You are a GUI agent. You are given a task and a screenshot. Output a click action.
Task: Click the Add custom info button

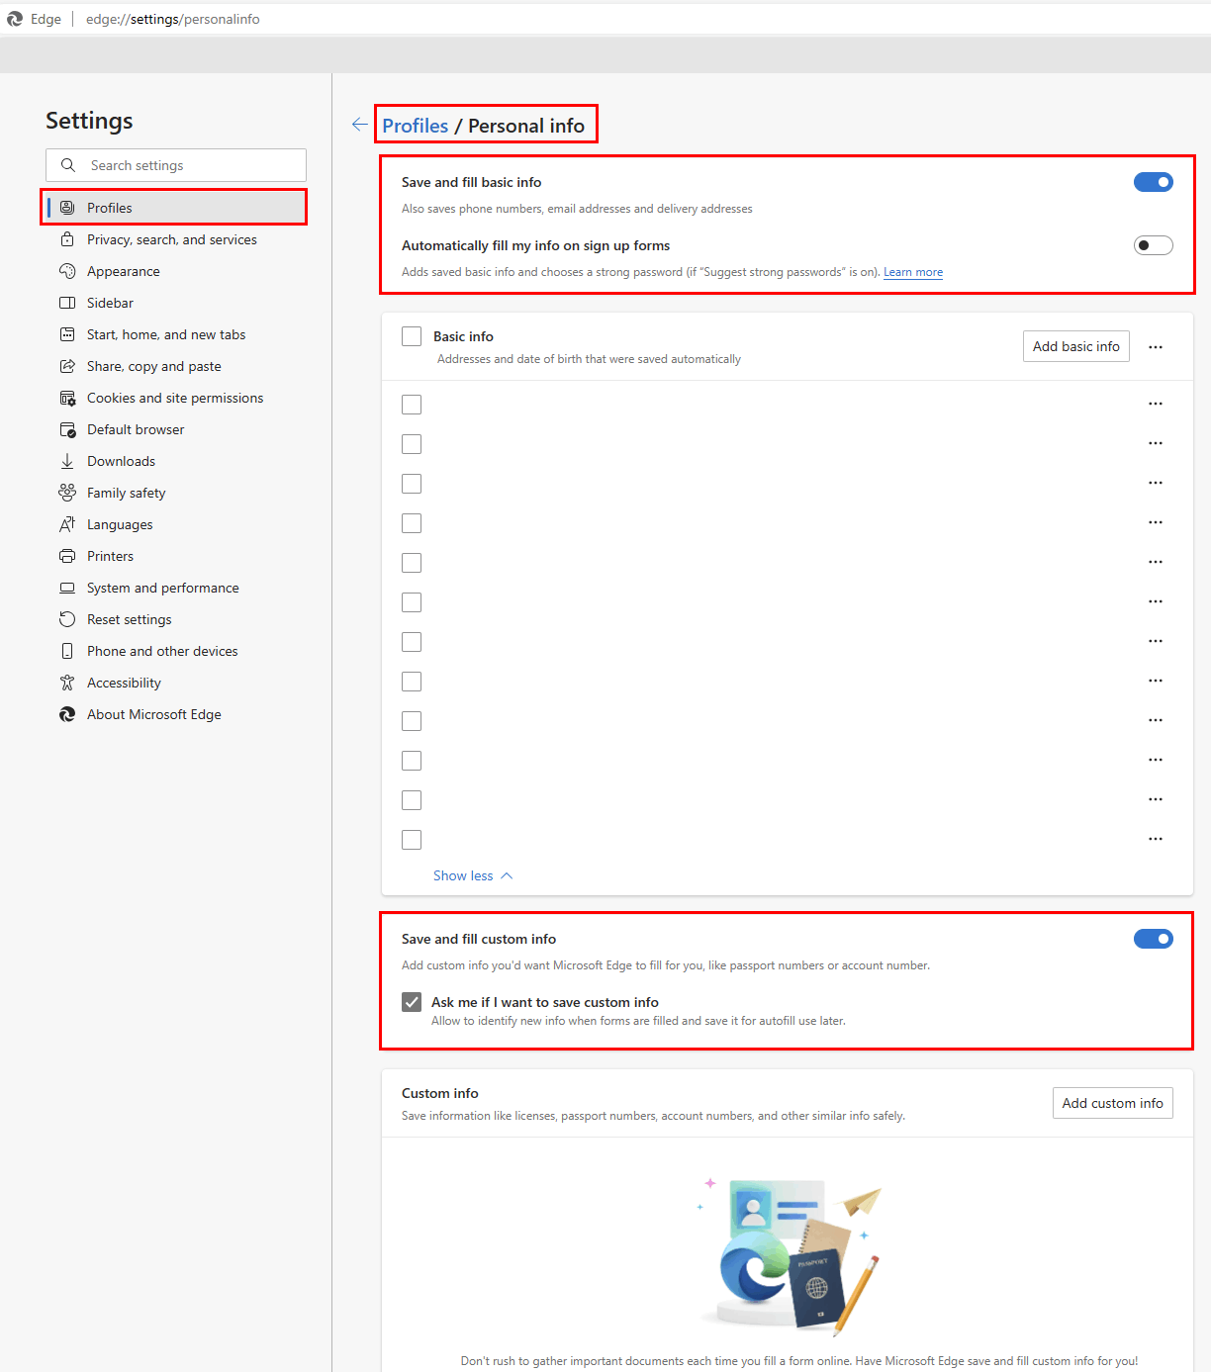(x=1113, y=1103)
